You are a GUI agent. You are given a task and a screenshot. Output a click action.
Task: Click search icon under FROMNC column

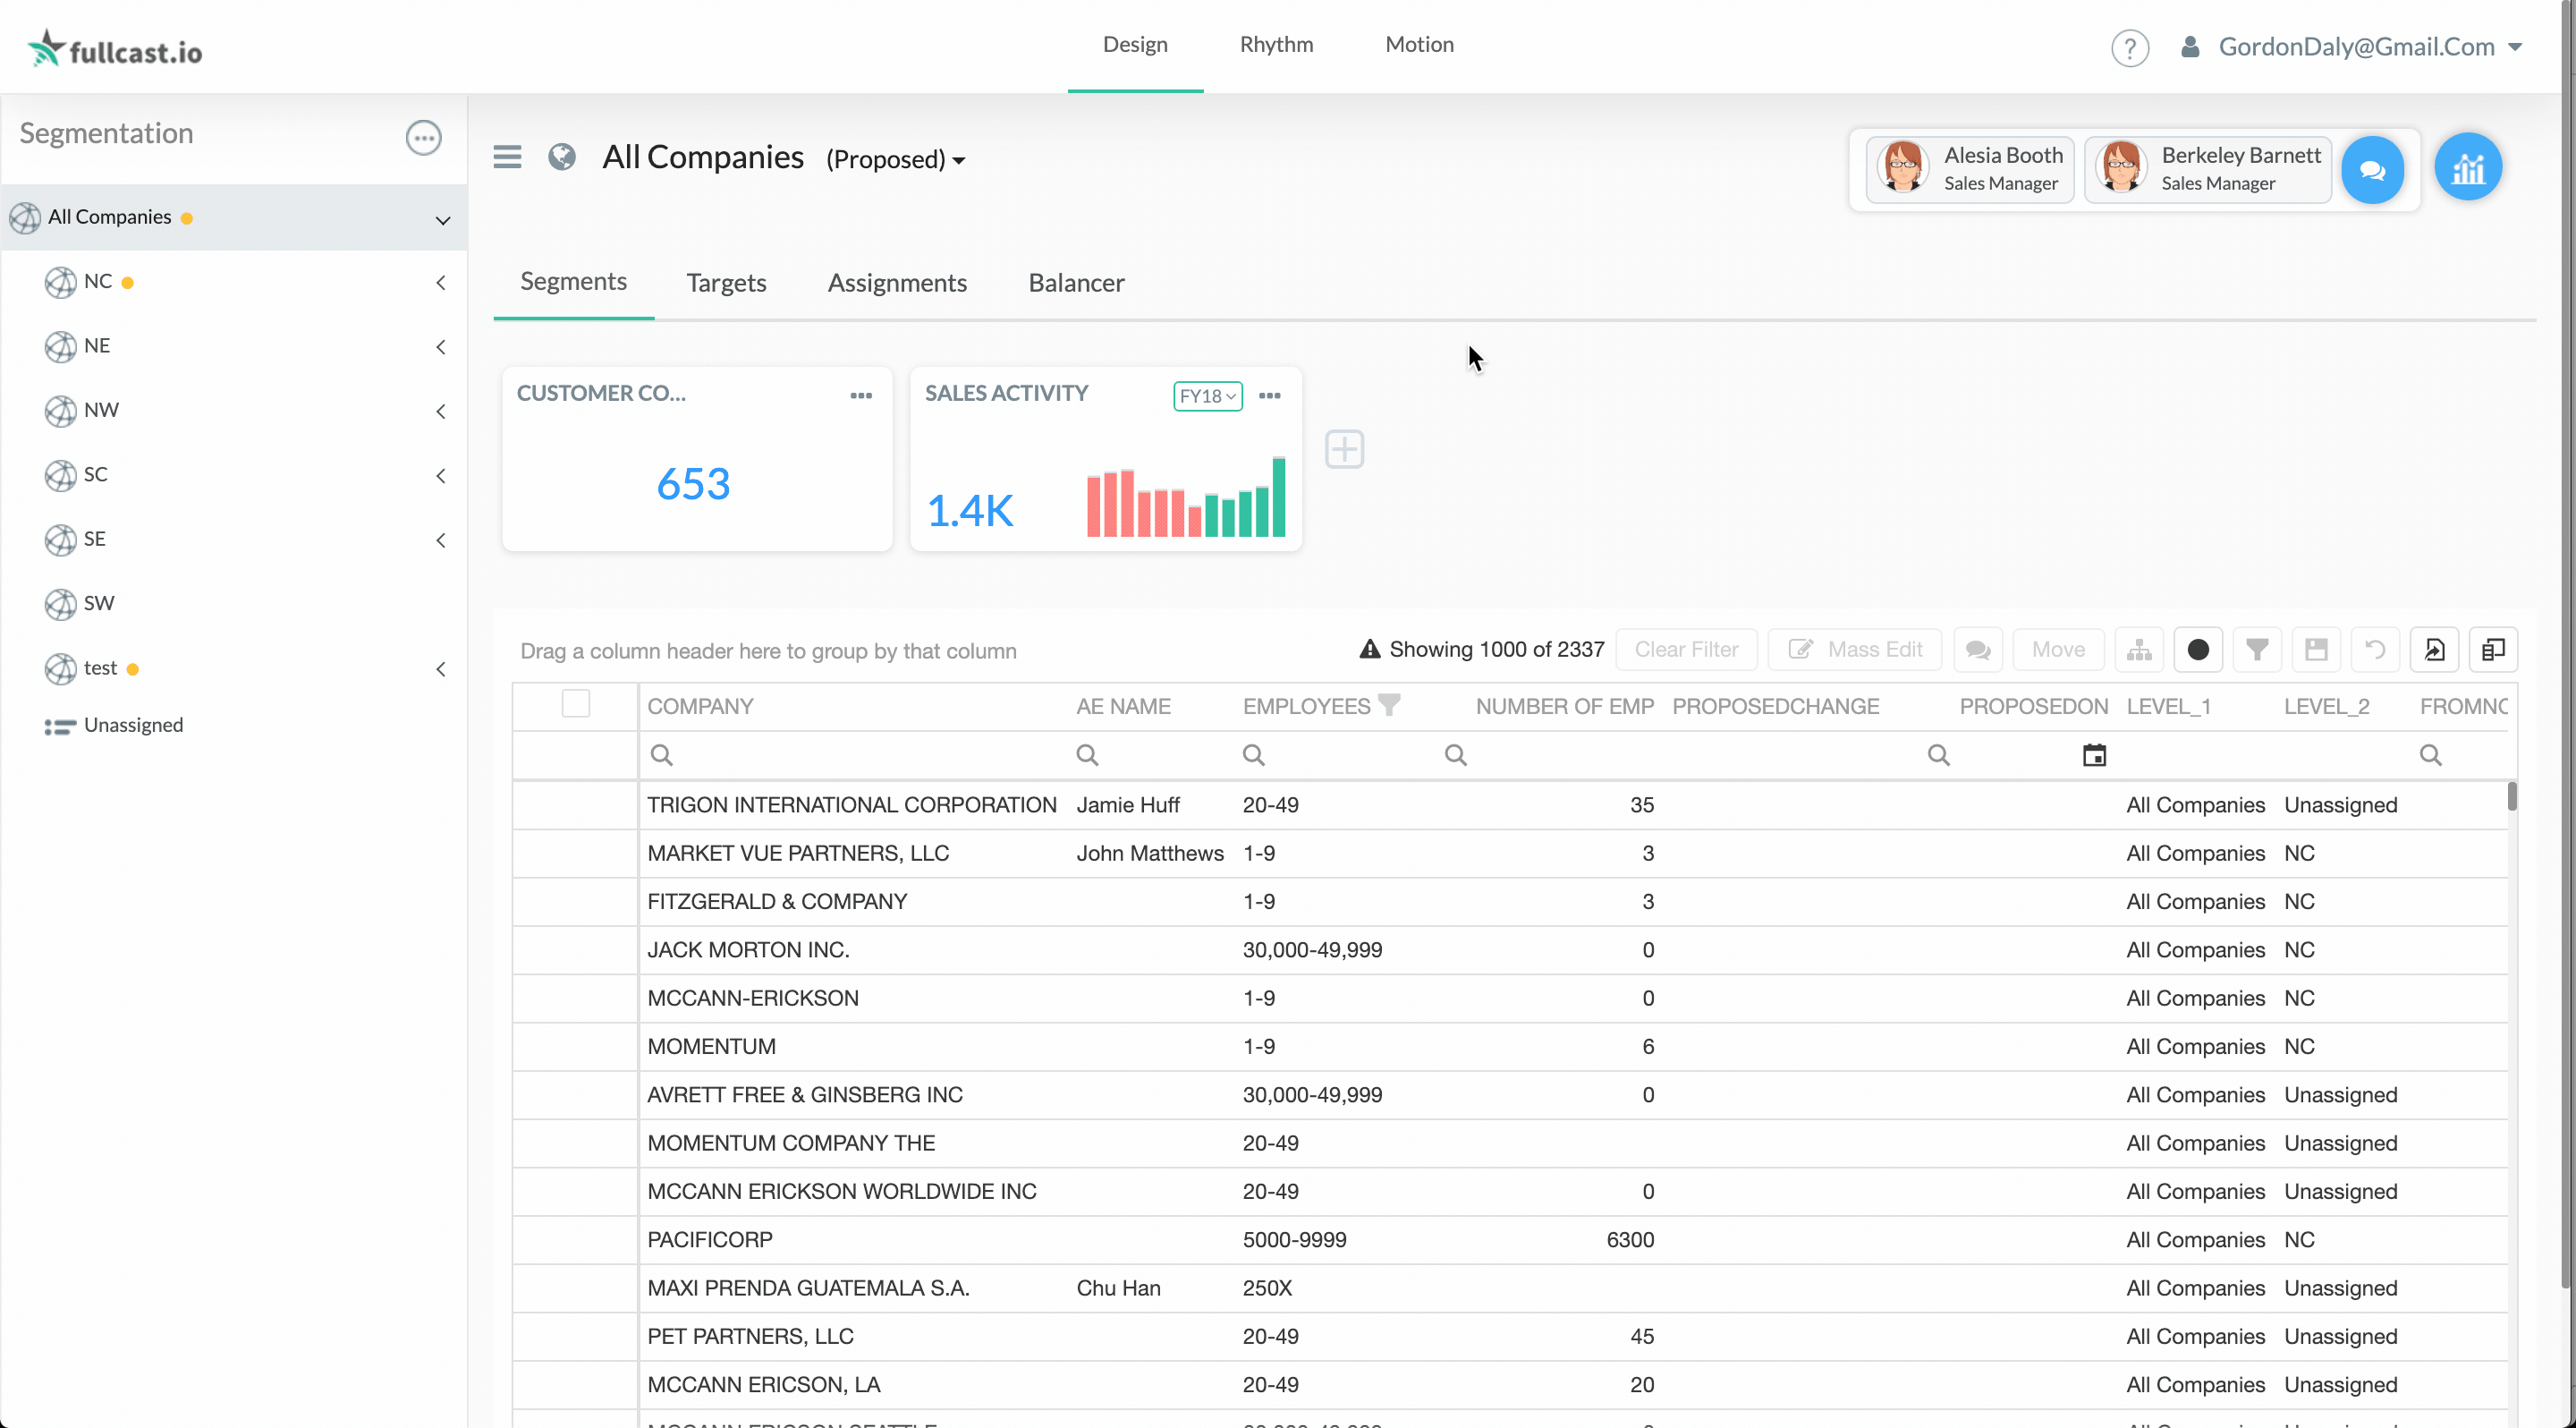point(2430,755)
